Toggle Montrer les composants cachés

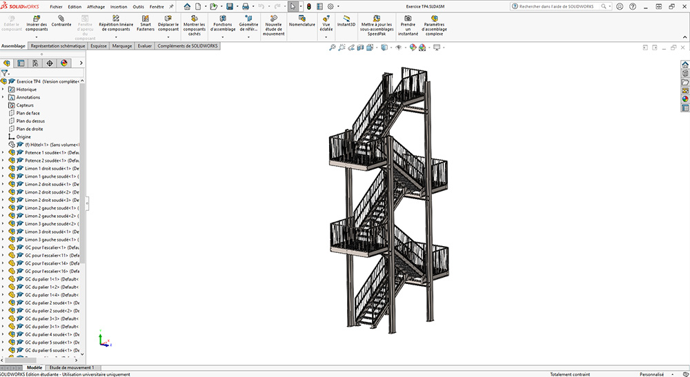coord(195,23)
